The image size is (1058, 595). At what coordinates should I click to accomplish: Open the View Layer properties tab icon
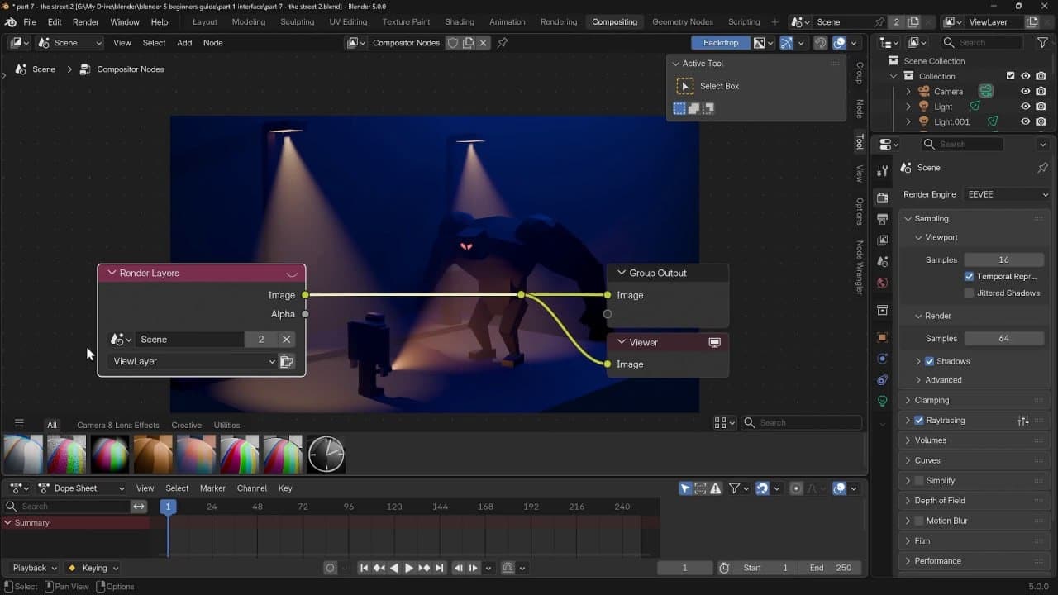[x=882, y=240]
